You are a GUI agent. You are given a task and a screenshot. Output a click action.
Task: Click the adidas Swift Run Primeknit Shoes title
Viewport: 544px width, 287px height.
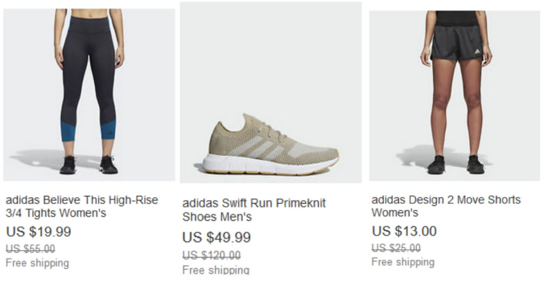(253, 210)
